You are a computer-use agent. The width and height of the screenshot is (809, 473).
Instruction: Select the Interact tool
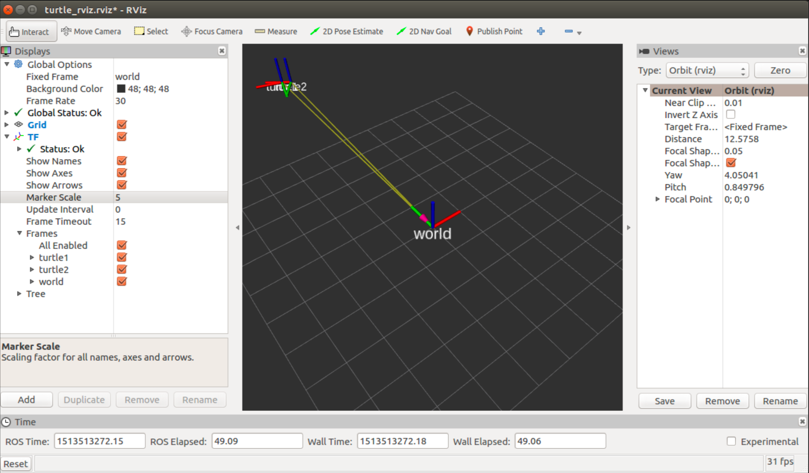(x=31, y=31)
